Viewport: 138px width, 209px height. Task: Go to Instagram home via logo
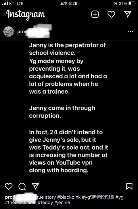pyautogui.click(x=26, y=14)
